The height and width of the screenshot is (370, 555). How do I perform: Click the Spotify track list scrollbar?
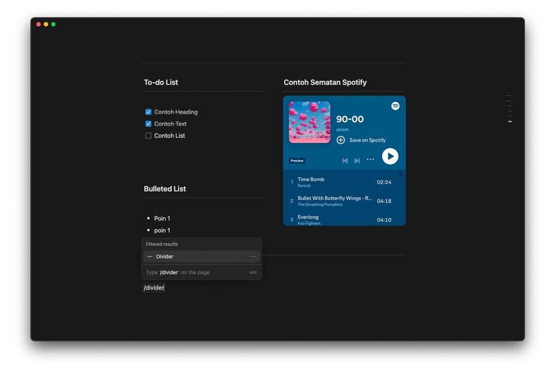coord(400,173)
